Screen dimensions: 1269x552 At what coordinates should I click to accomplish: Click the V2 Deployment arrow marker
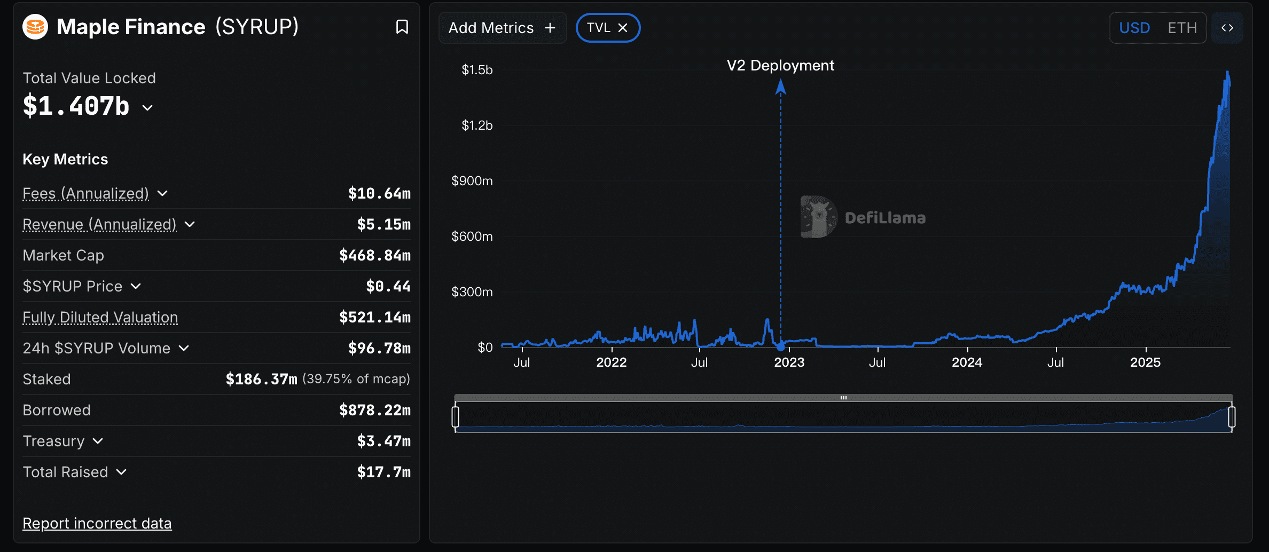pos(780,87)
